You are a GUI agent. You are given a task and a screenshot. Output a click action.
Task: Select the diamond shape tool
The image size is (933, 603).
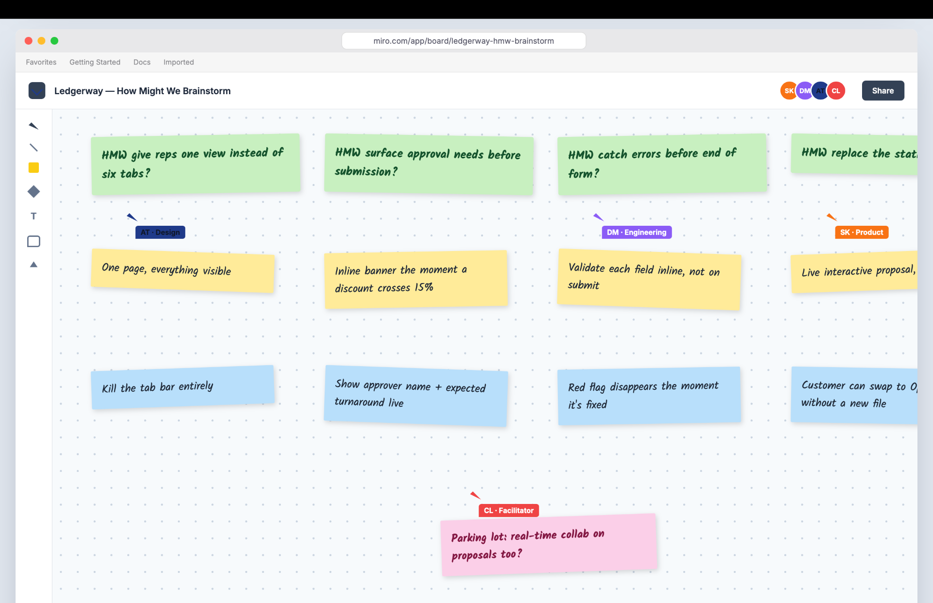point(34,192)
